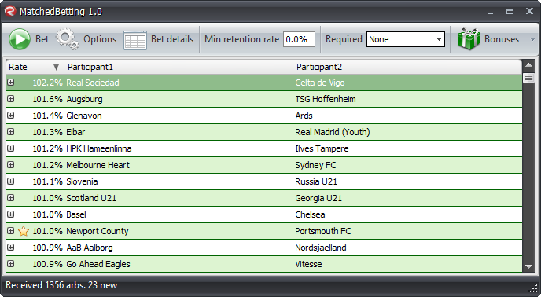Expand the AaB Aalborg row
Screen dimensions: 541x297
11,247
